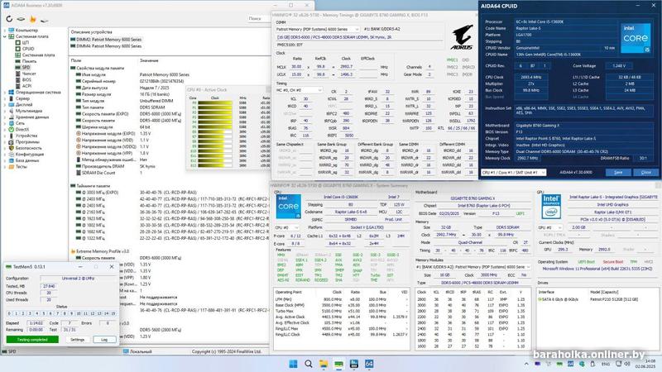
Task: Click the База данных icon in tree
Action: coord(12,160)
